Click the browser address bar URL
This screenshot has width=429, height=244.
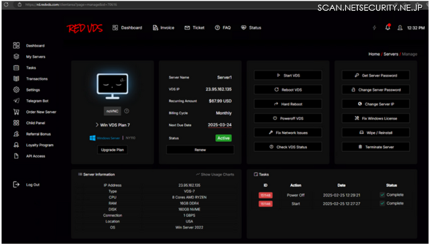pos(71,5)
